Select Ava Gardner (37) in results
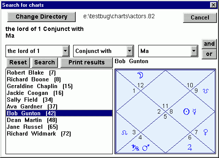The image size is (219, 158). 59,106
